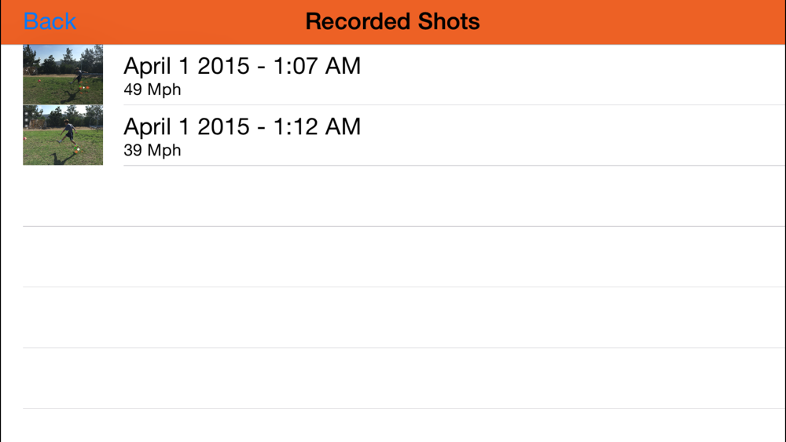Select the April 1 2015 - 1:07 AM entry
Image resolution: width=786 pixels, height=442 pixels.
tap(242, 66)
